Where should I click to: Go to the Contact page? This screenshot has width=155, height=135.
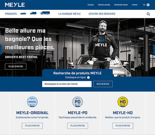click(x=91, y=5)
